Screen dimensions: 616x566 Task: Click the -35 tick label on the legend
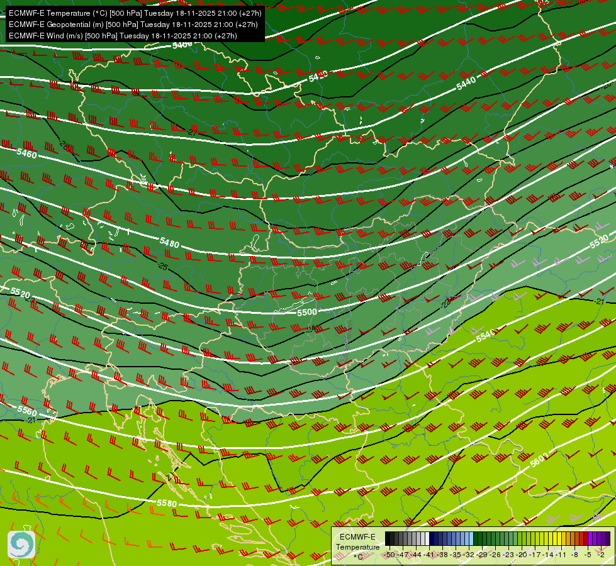point(456,555)
